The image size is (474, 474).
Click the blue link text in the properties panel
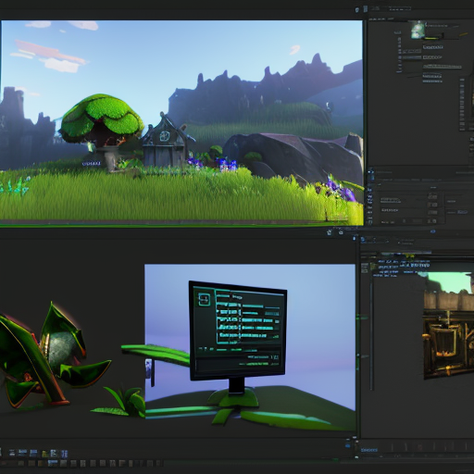coord(462,212)
